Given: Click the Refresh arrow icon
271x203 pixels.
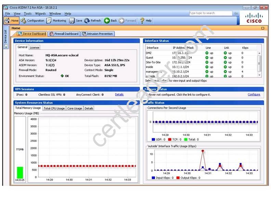Looking at the screenshot, I should click(87, 21).
